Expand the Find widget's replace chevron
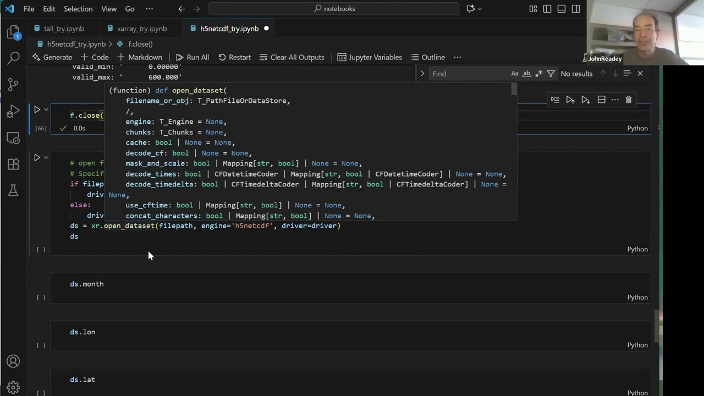 pos(422,74)
